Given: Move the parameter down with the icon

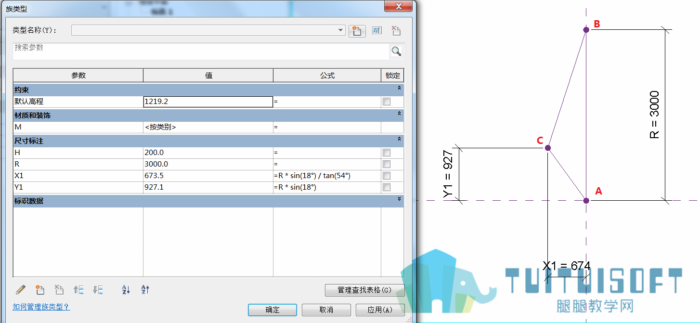Looking at the screenshot, I should 98,290.
